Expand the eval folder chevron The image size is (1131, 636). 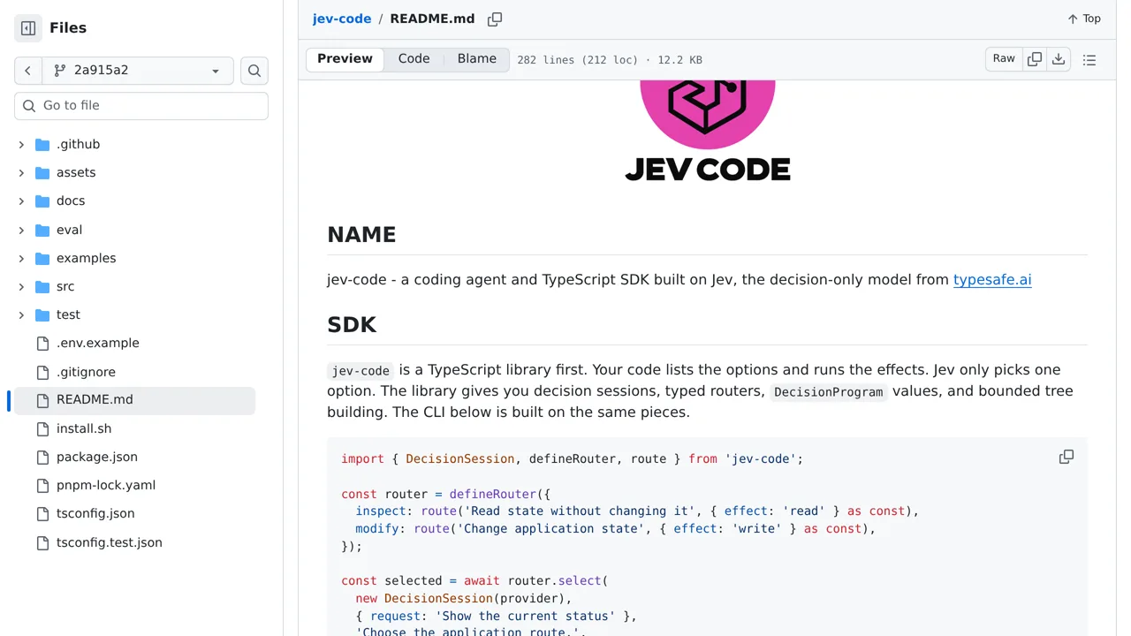click(21, 230)
